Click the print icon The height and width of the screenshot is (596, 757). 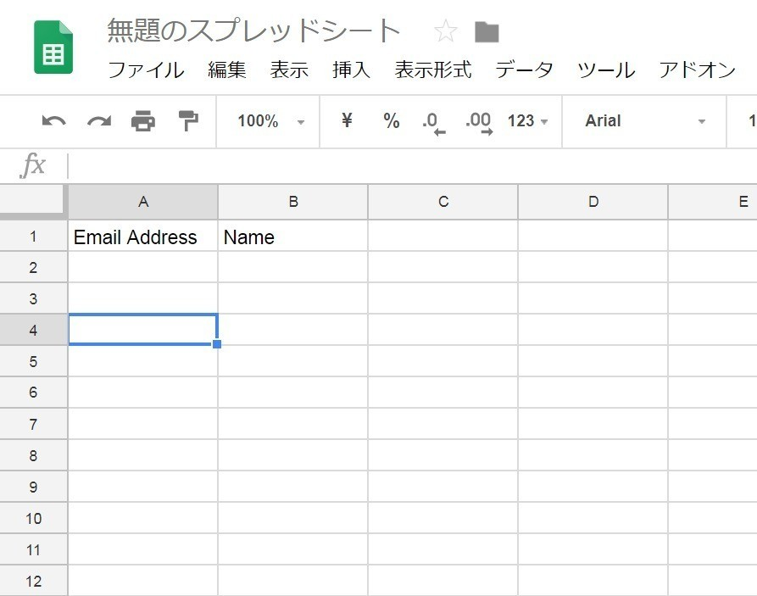coord(143,120)
